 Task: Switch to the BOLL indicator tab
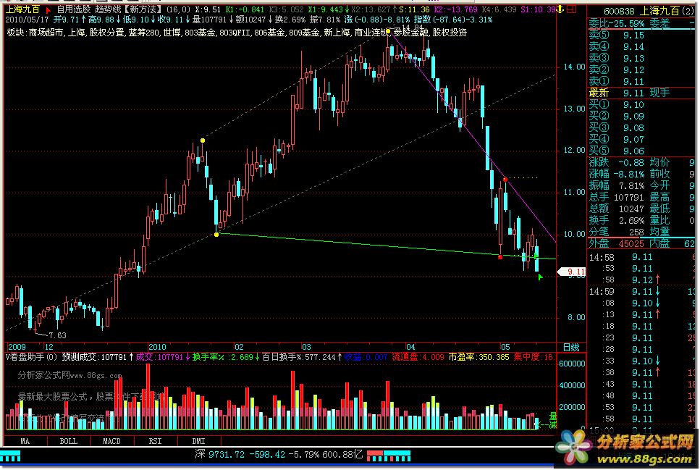(x=68, y=441)
